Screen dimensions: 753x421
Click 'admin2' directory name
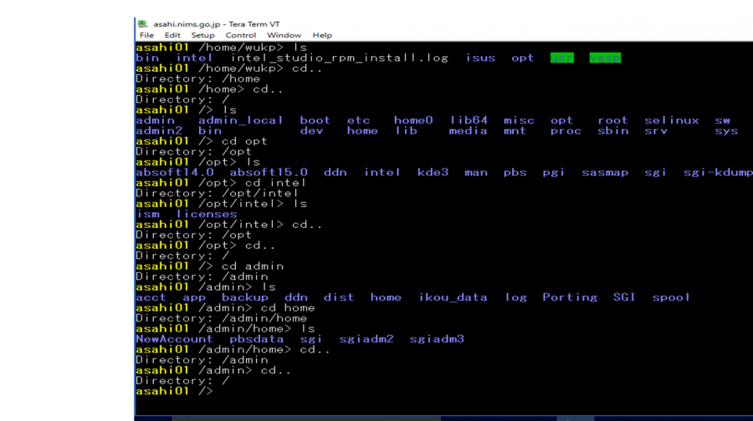point(159,131)
